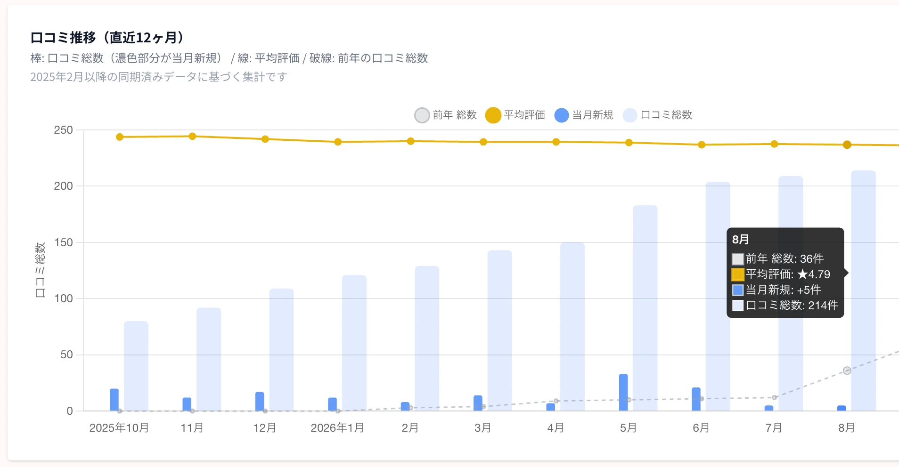
Task: Toggle the 当月新規 legend series
Action: (584, 115)
